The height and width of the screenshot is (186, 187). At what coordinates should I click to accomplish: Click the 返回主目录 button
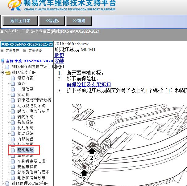pos(20,21)
